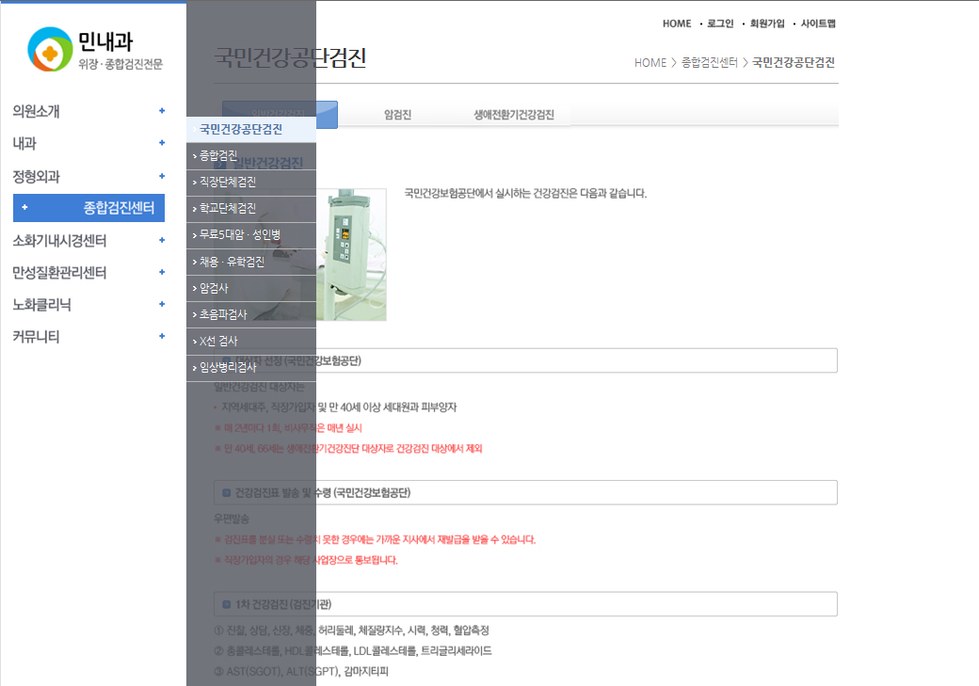Screen dimensions: 979x686
Task: Select 국민건강공단검진 in the flyout submenu
Action: (x=241, y=129)
